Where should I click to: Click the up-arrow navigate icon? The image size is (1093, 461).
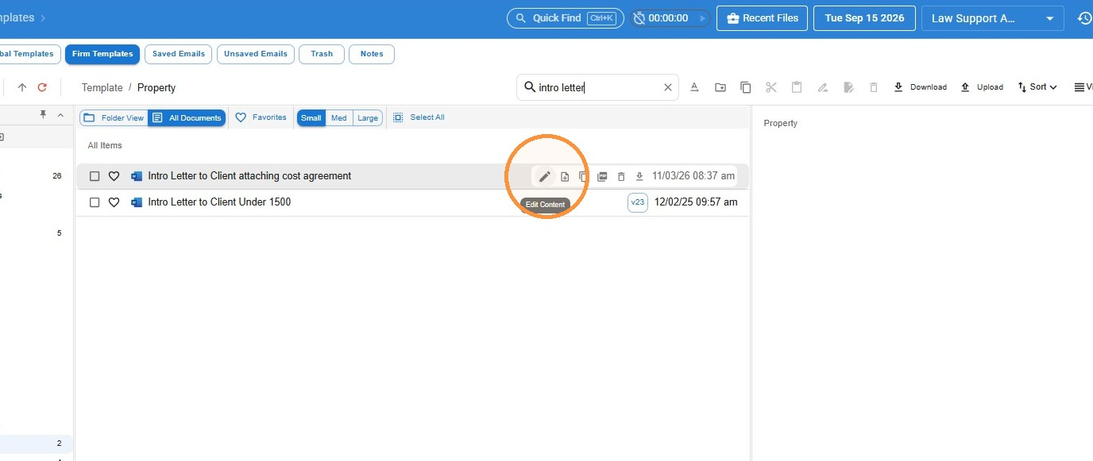point(22,87)
